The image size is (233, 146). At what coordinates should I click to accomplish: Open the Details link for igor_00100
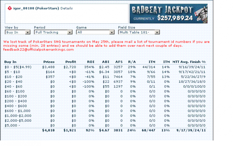point(67,8)
